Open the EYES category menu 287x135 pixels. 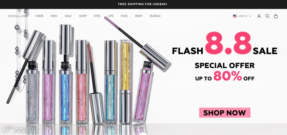[97, 16]
